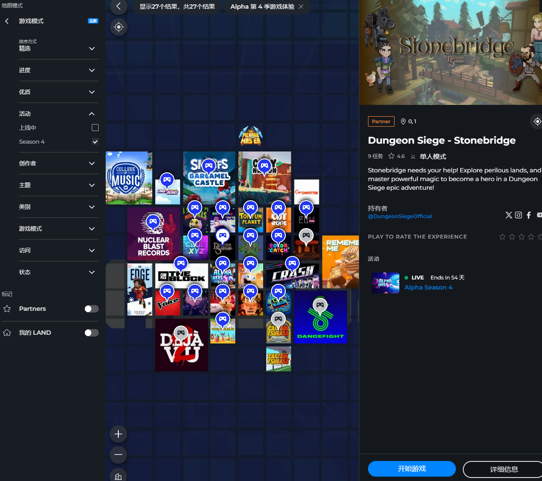
Task: Click the building view icon below zoom controls
Action: (x=118, y=476)
